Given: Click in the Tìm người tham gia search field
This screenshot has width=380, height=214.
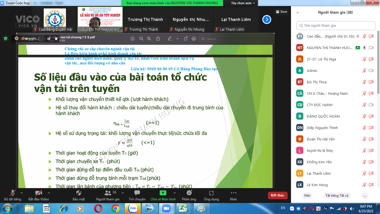Looking at the screenshot, I should [x=336, y=25].
